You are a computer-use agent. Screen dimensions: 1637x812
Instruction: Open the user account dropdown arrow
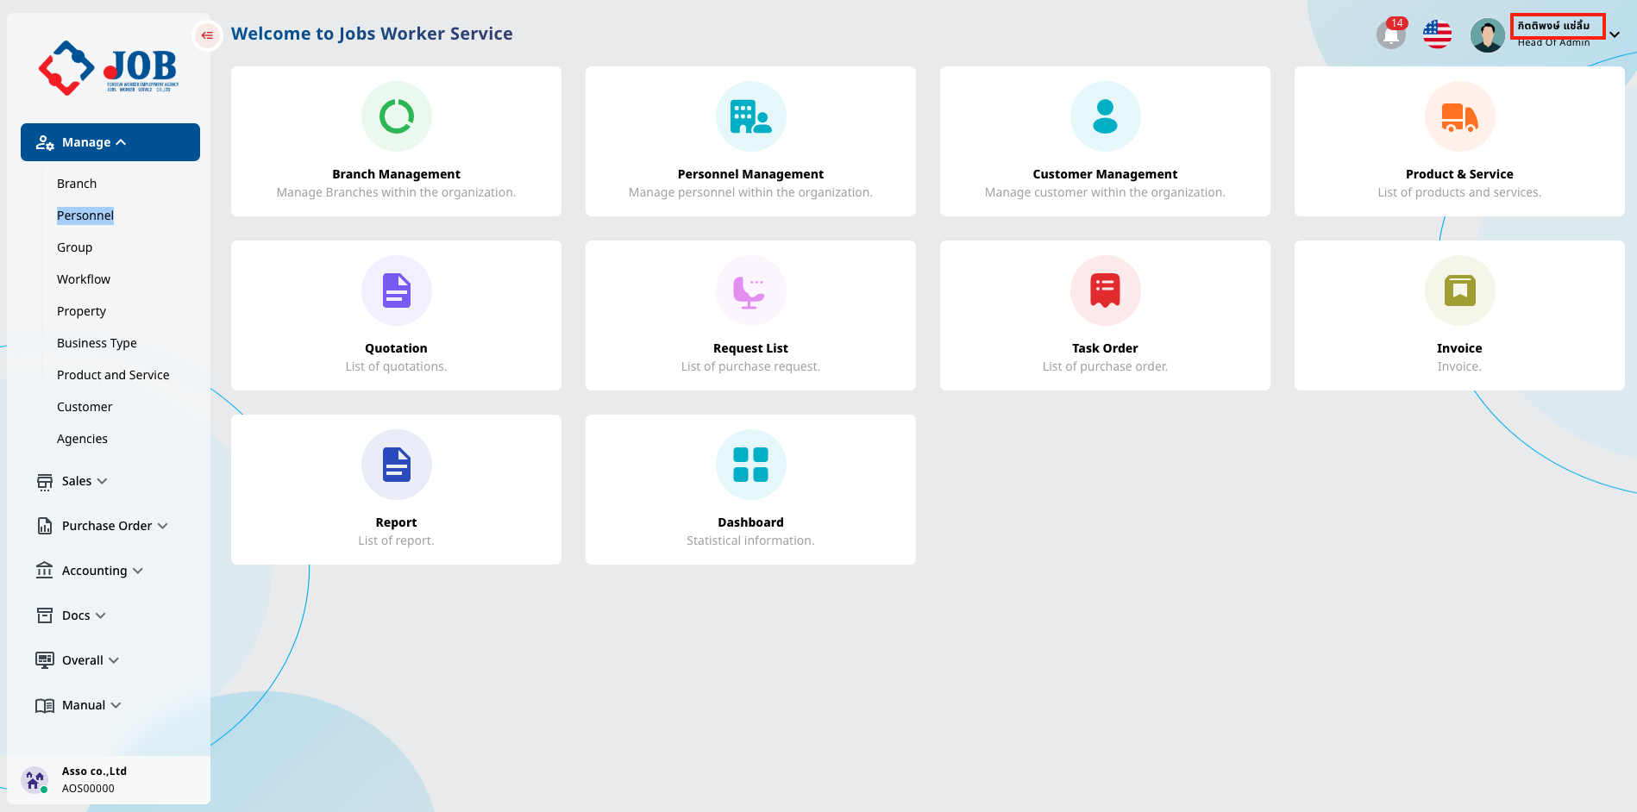[1615, 34]
